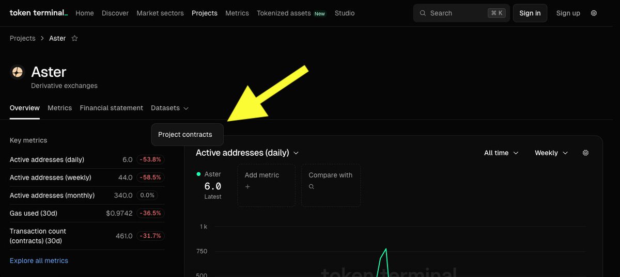
Task: Select Active addresses (daily) key metric row
Action: pos(87,160)
